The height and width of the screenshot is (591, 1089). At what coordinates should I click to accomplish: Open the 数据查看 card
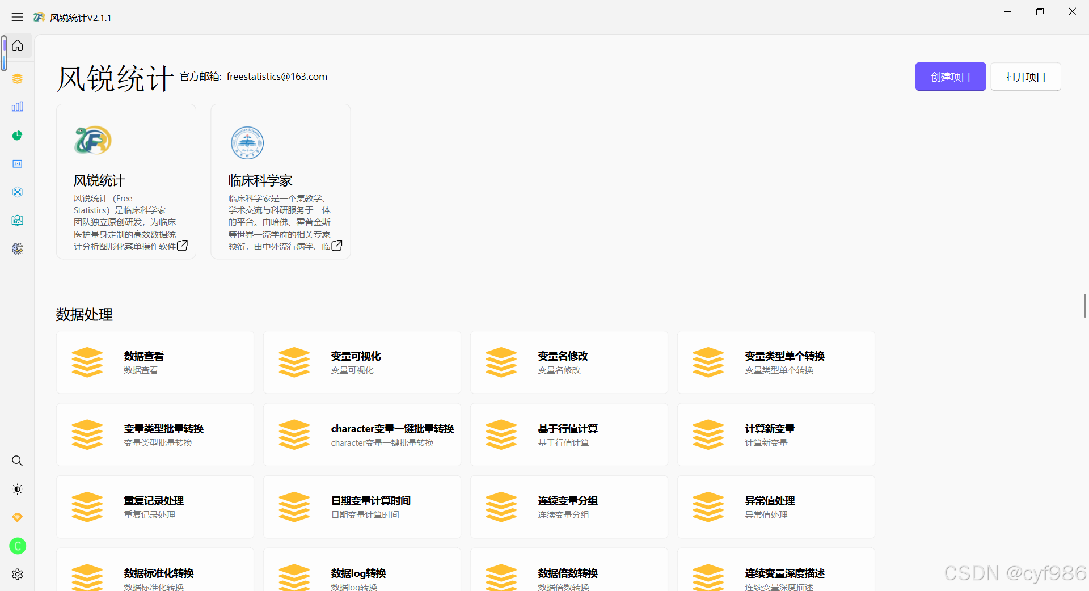[x=155, y=362]
